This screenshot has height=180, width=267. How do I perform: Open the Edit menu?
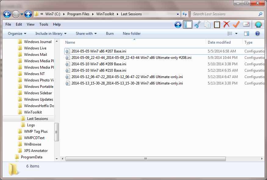coord(19,24)
